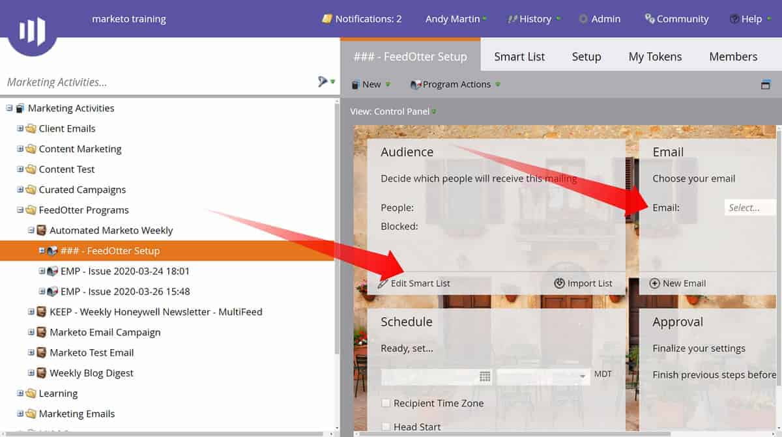The height and width of the screenshot is (437, 782).
Task: Open the schedule date calendar icon
Action: point(484,376)
